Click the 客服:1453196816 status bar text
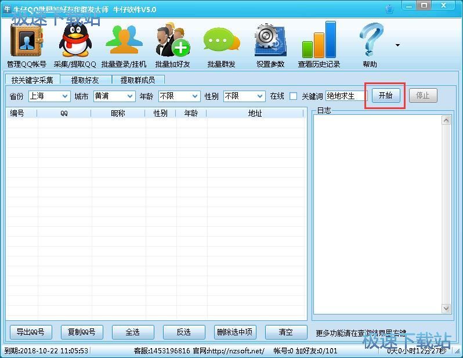The height and width of the screenshot is (358, 463). click(162, 350)
